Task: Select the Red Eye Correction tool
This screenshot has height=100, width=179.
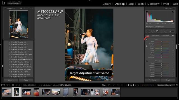Action: click(157, 31)
